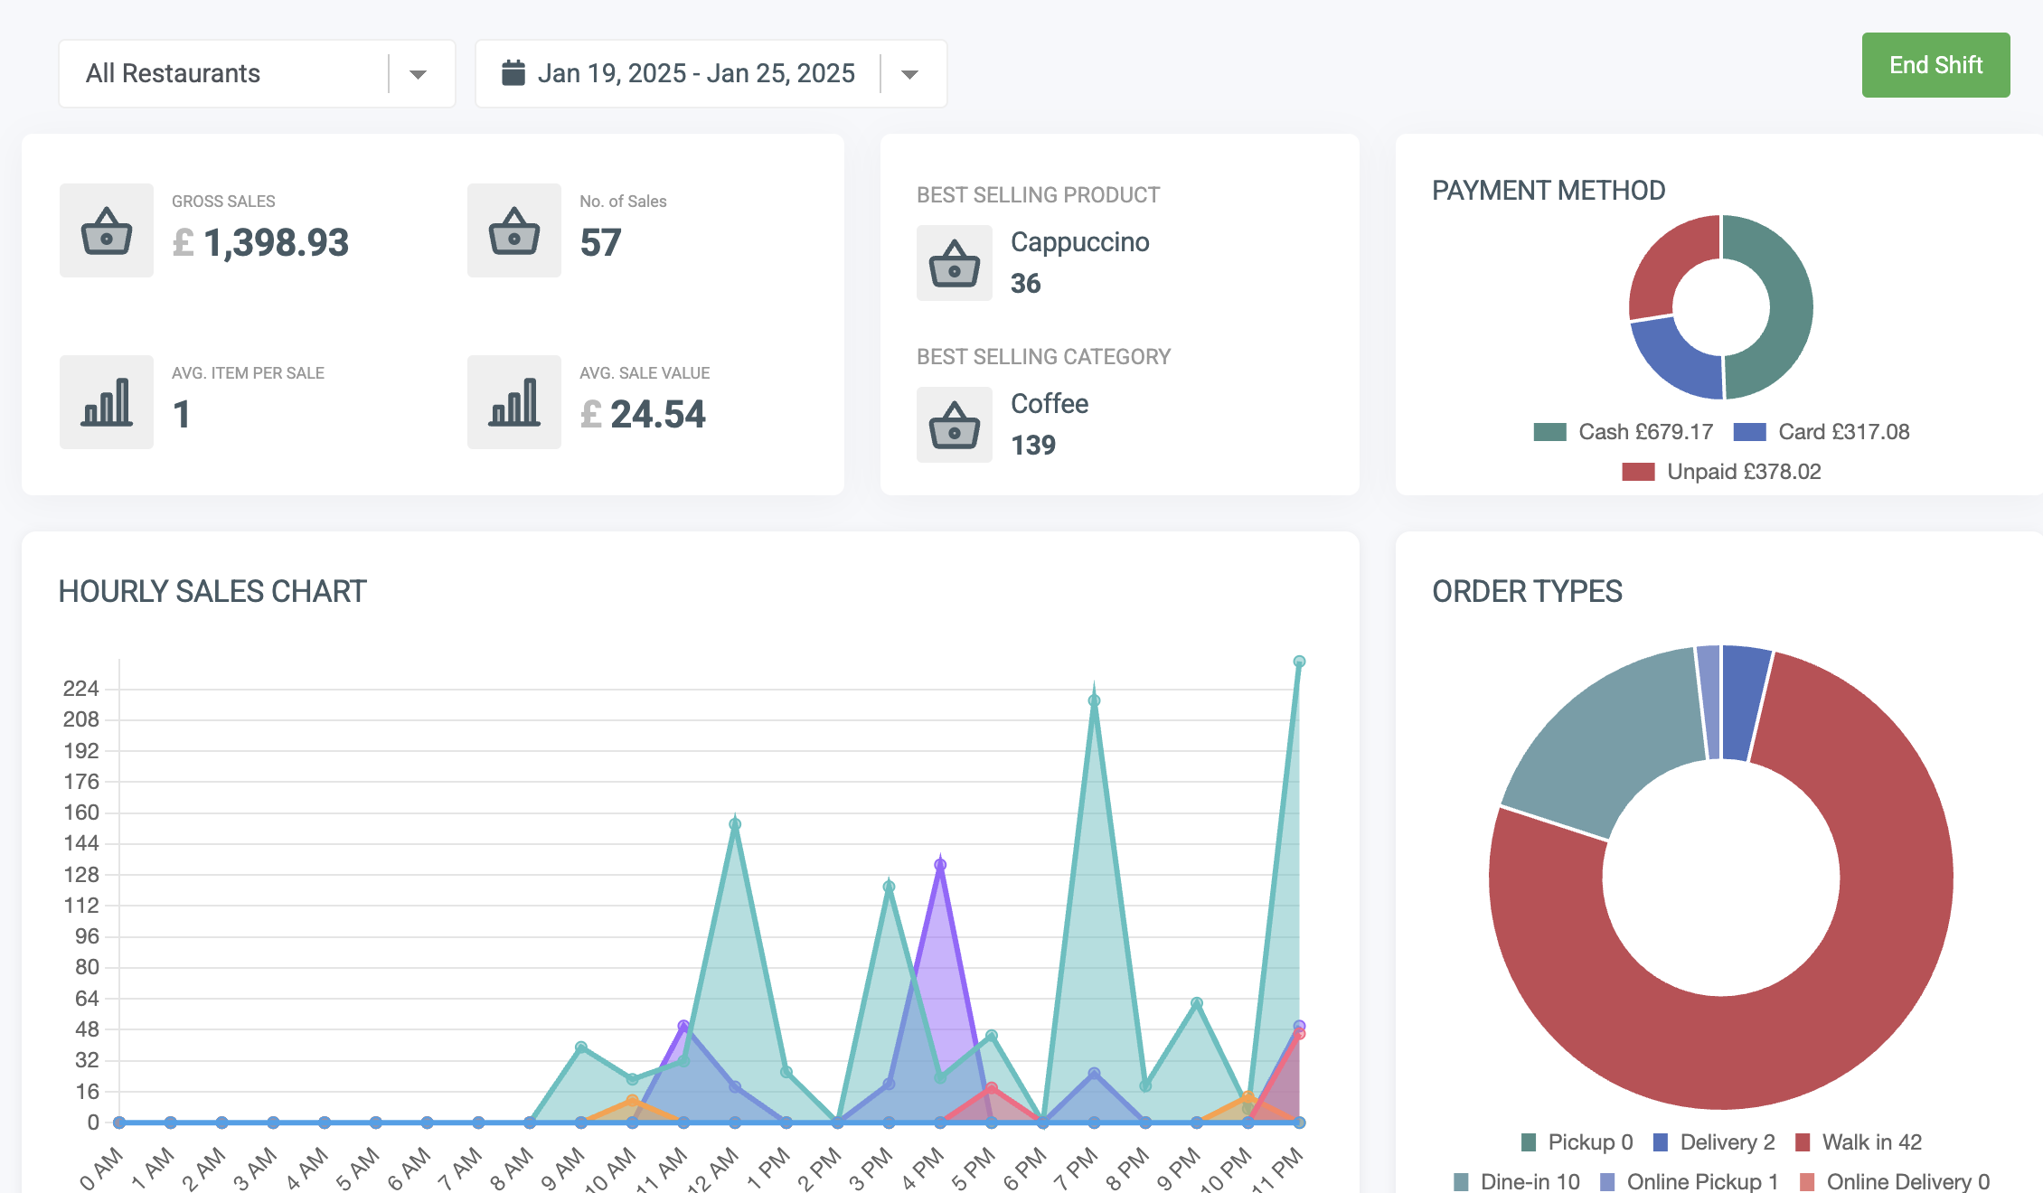
Task: Click the calendar icon in date picker
Action: 513,72
